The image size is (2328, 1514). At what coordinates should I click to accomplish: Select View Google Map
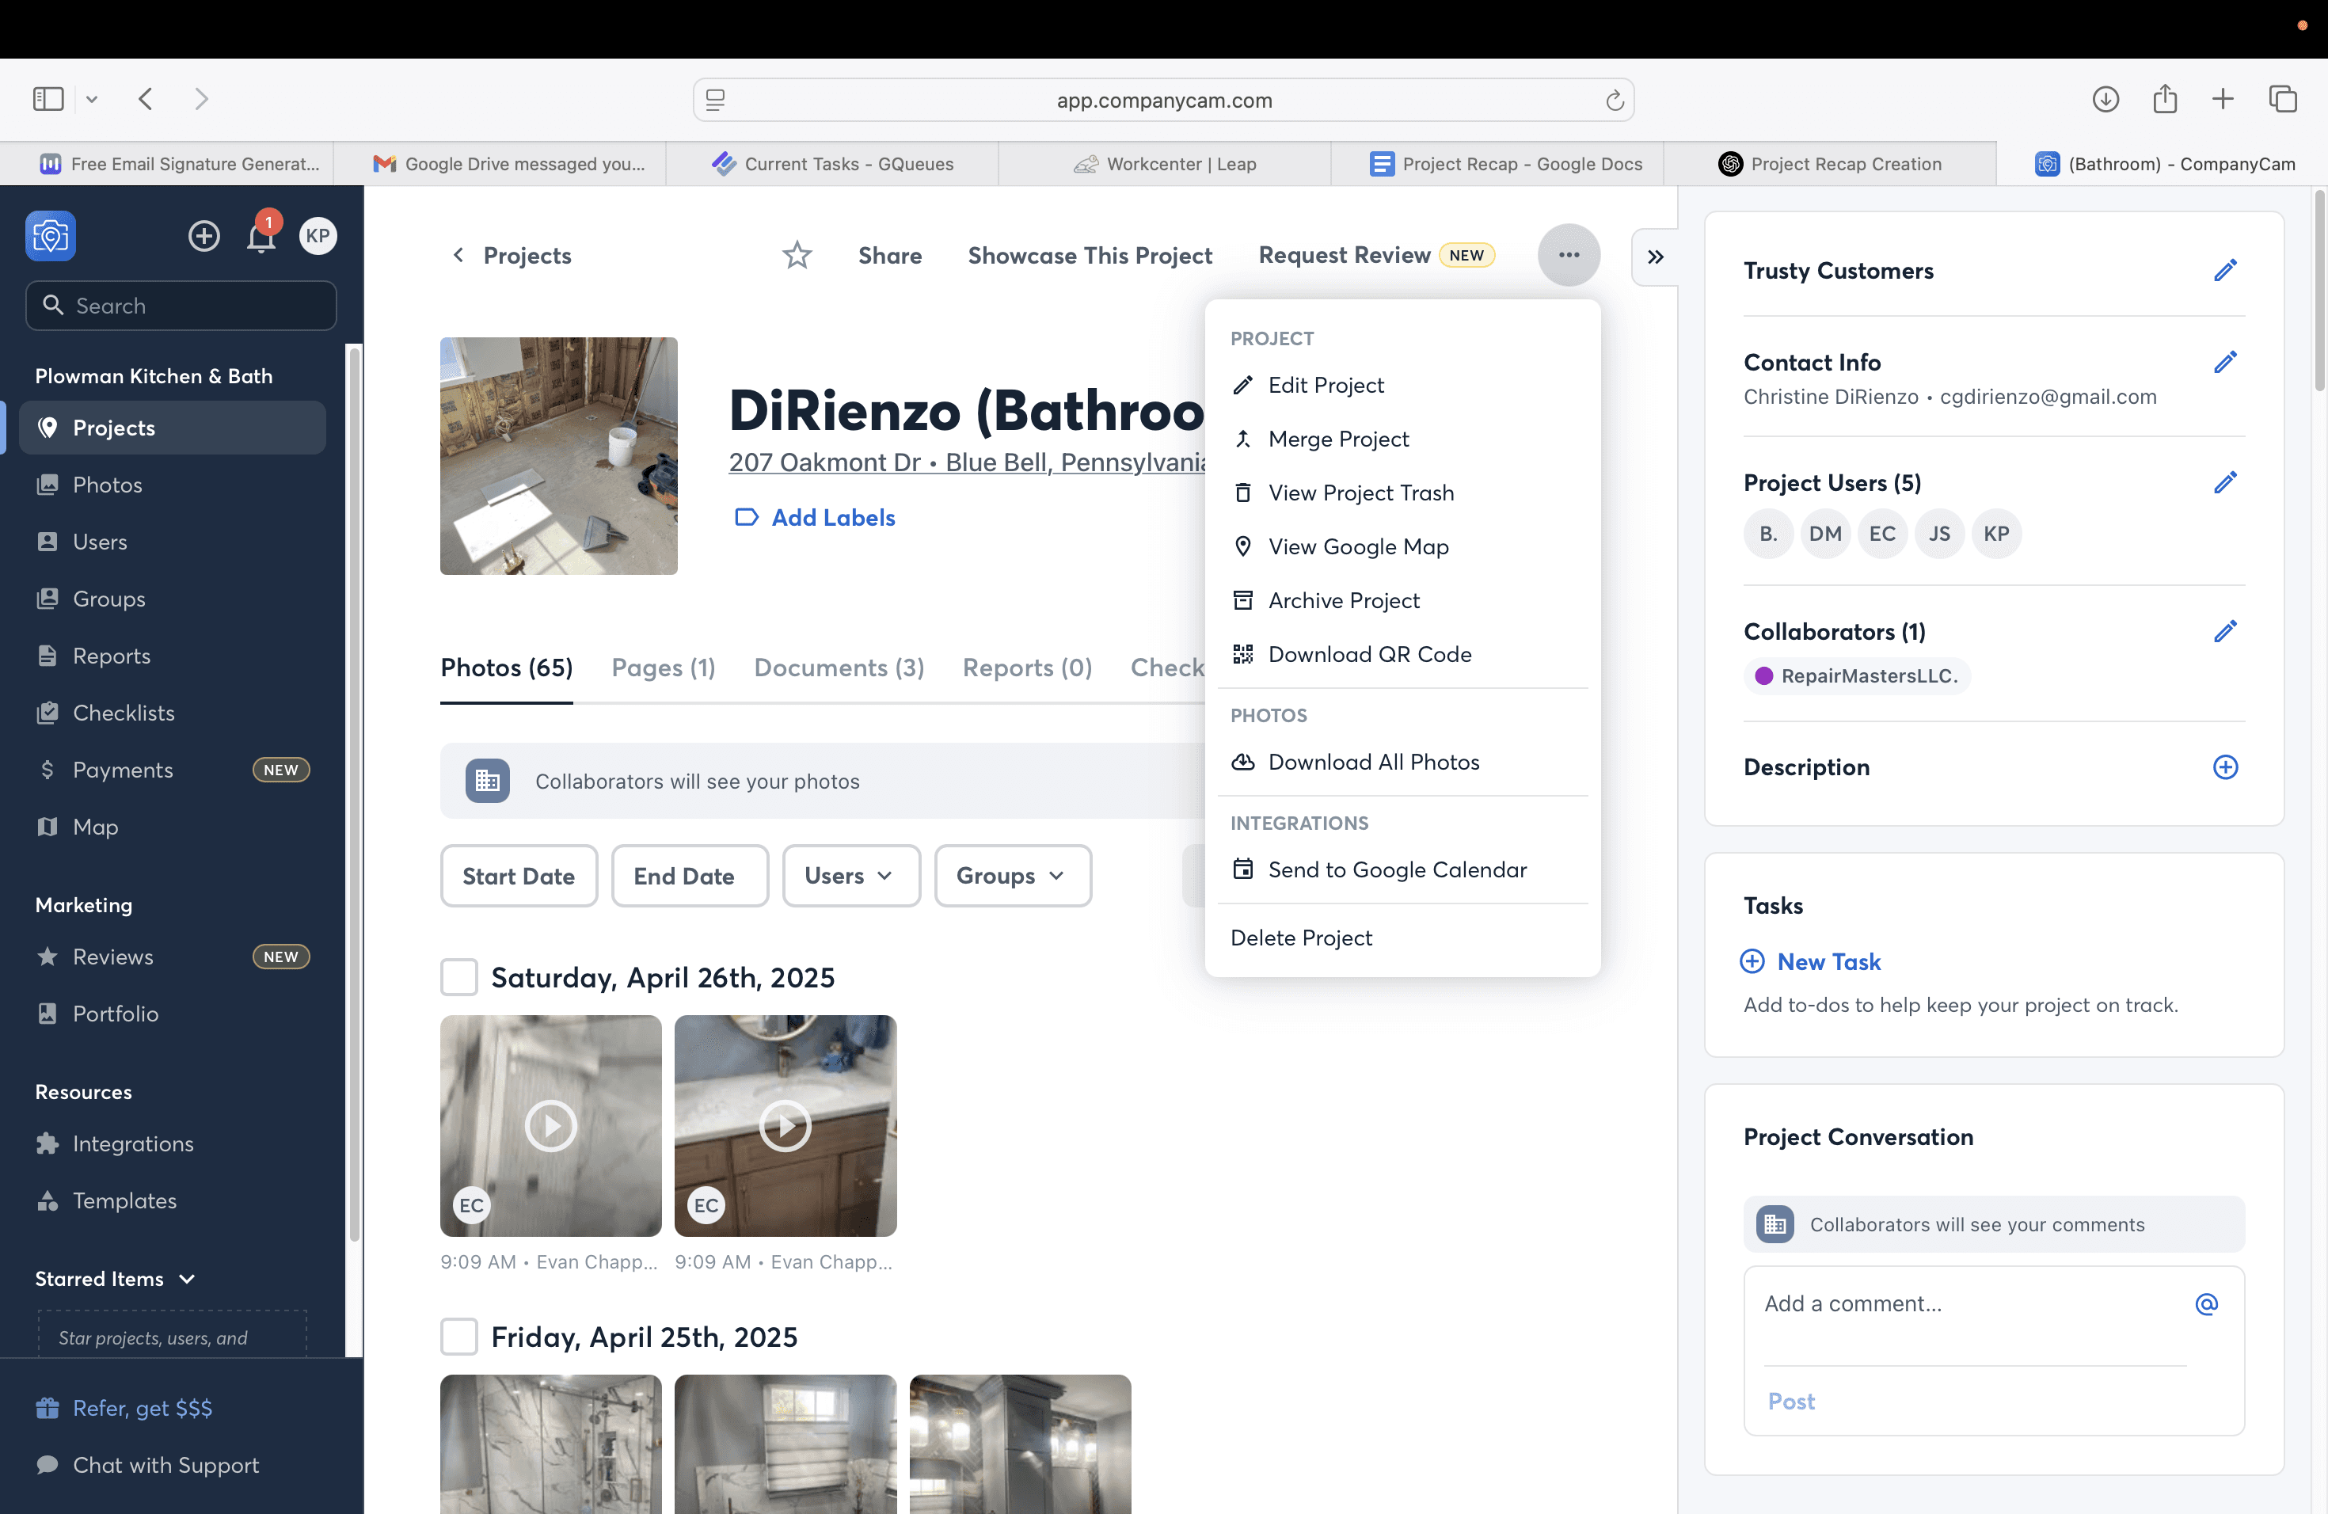pos(1402,546)
